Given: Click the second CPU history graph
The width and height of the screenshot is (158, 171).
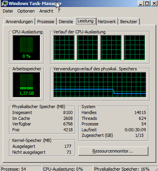Looking at the screenshot, I should [87, 48].
